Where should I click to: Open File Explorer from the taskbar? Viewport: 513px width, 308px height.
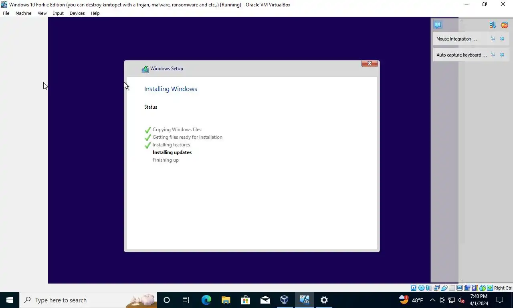(226, 300)
